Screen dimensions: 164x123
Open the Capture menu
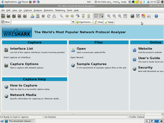pos(28,10)
